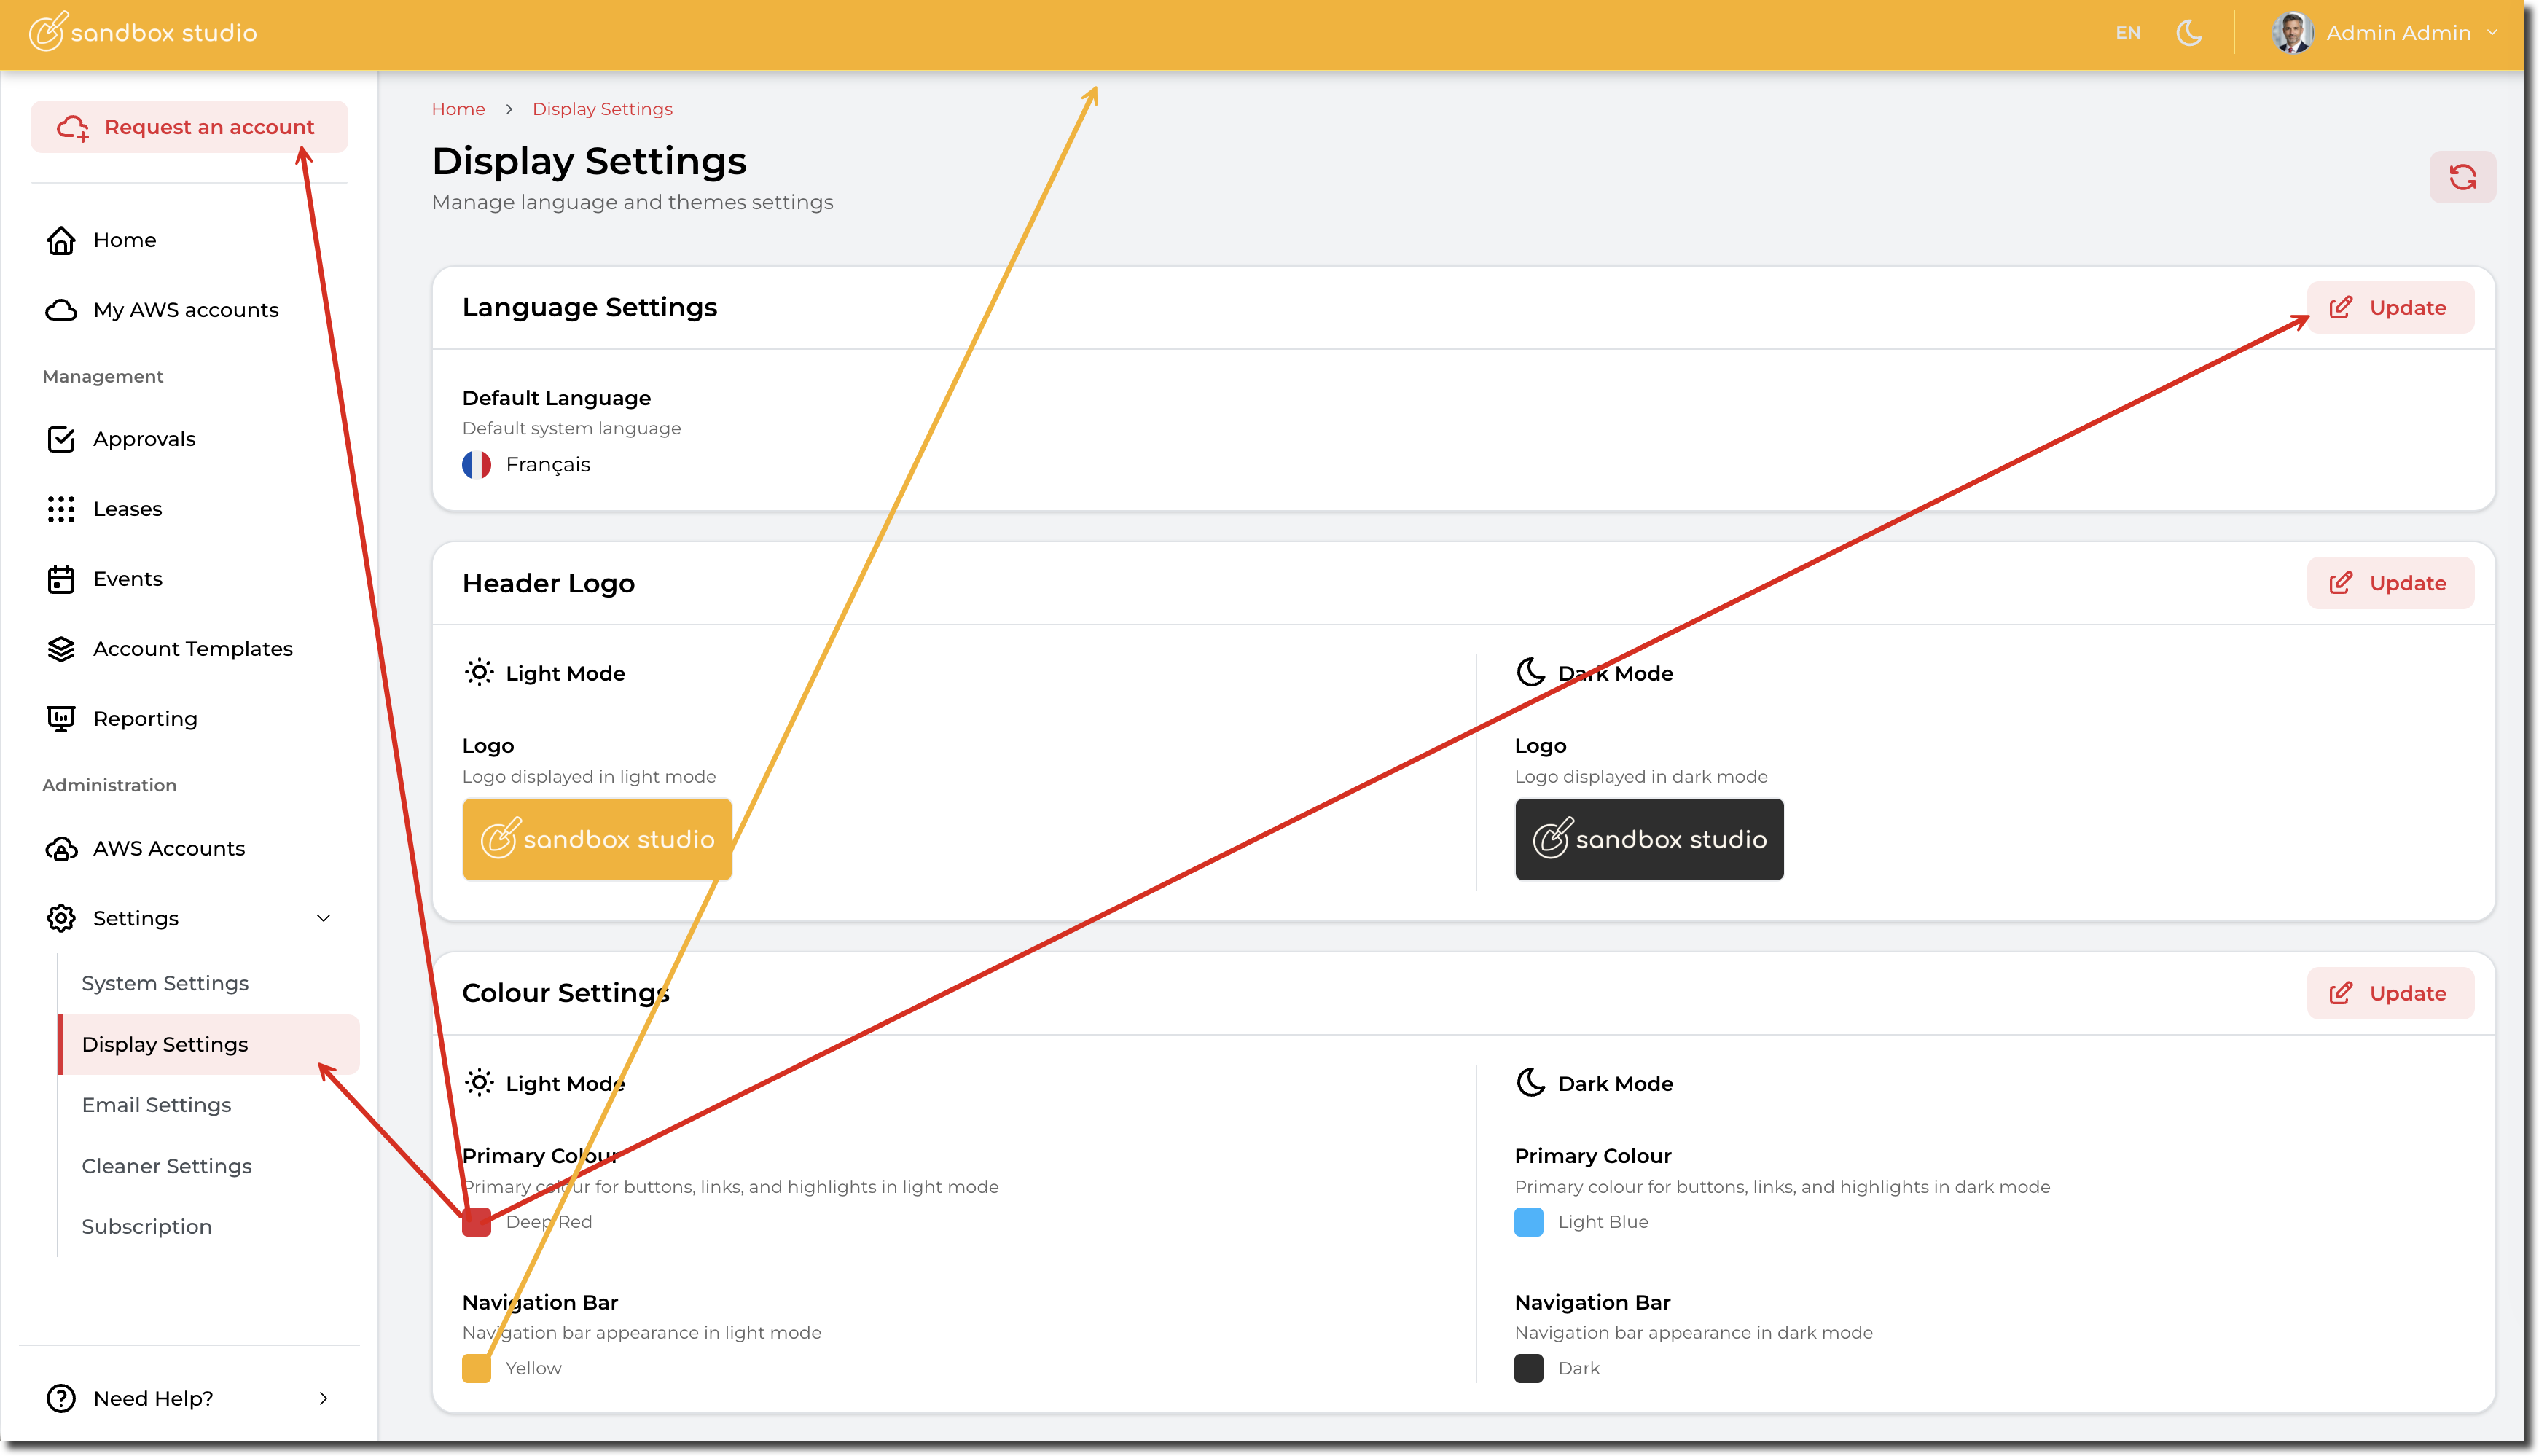The image size is (2539, 1456).
Task: Click the Approvals checkbox icon in sidebar
Action: pos(61,439)
